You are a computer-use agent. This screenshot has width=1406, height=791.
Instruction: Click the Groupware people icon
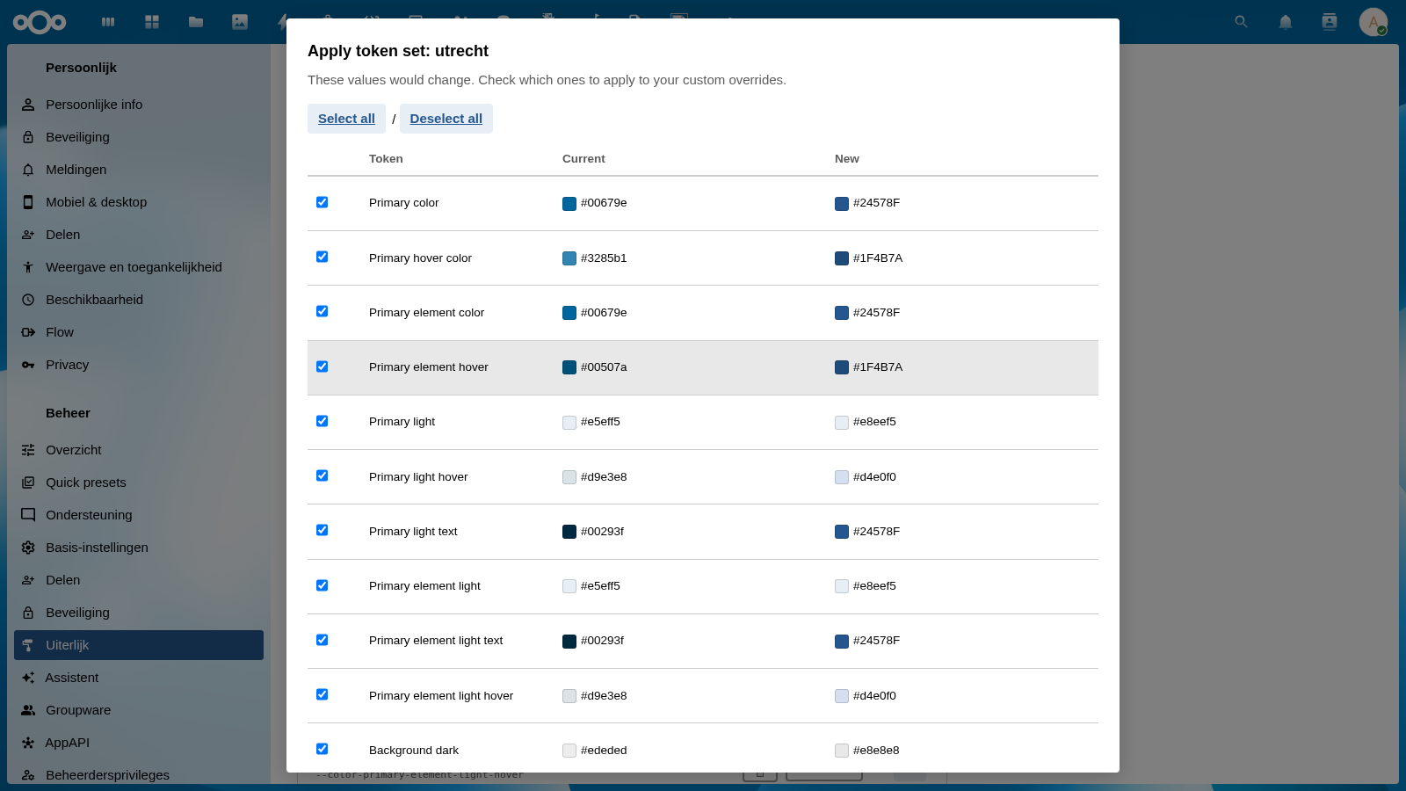[28, 710]
